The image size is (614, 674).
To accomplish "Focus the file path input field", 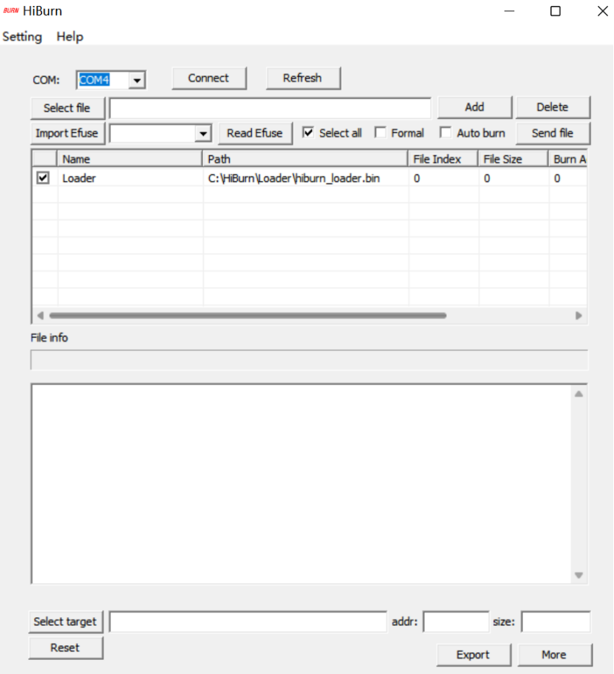I will [x=270, y=109].
